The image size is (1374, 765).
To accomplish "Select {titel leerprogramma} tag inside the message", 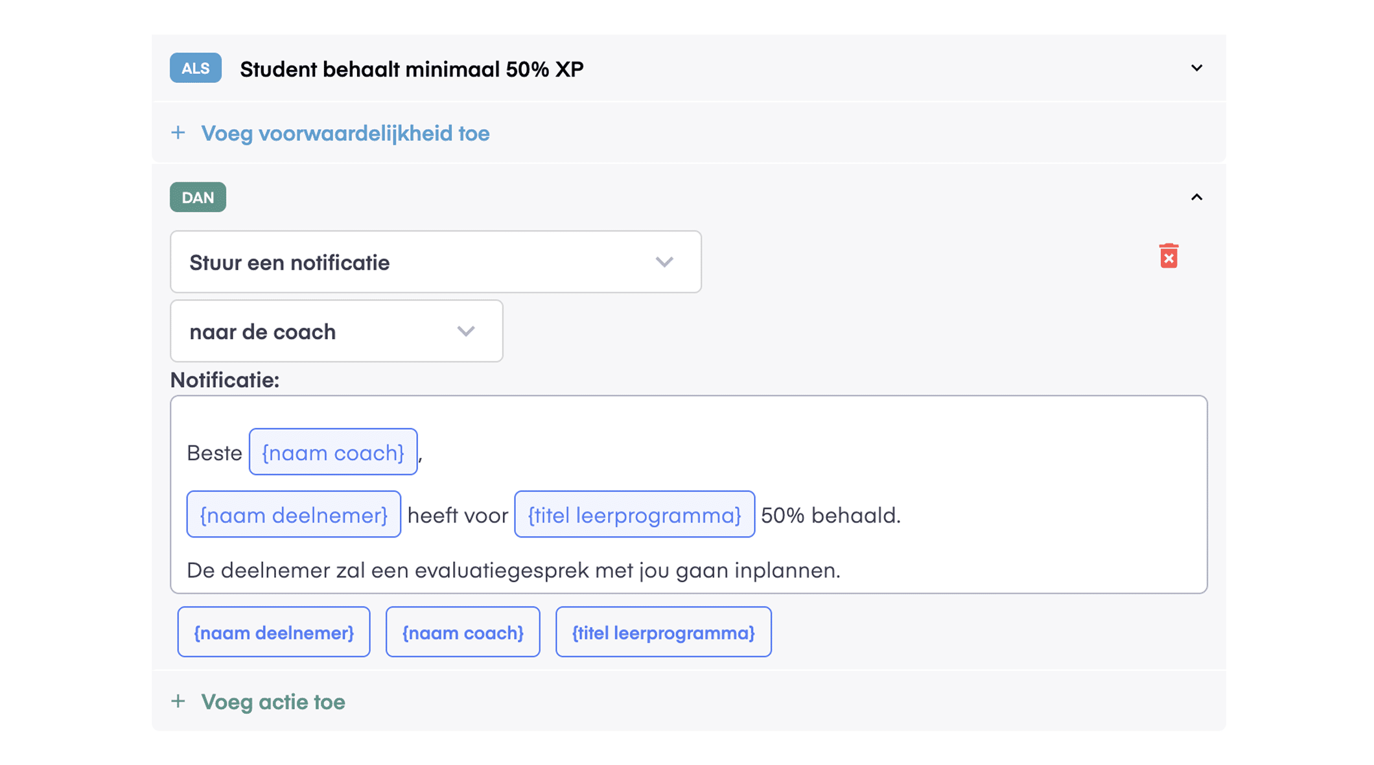I will [635, 515].
